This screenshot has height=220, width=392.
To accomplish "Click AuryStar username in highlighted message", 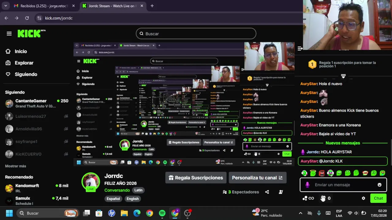I will tap(309, 161).
